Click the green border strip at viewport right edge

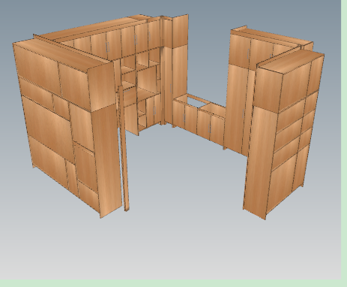(344, 140)
